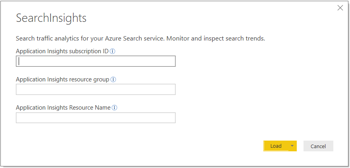Screen dimensions: 350x168
Task: Click info icon beside Resource Name label
Action: (114, 108)
